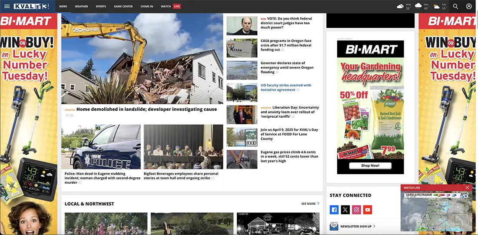The height and width of the screenshot is (235, 478).
Task: Open the Sports menu
Action: click(x=101, y=7)
